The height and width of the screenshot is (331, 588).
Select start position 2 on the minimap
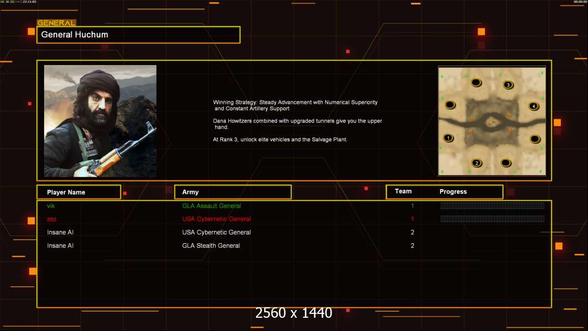(477, 163)
